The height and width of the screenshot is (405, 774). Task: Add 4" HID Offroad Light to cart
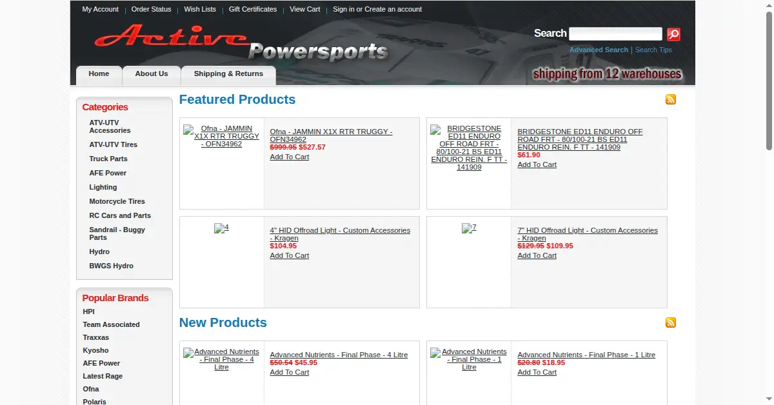(289, 255)
